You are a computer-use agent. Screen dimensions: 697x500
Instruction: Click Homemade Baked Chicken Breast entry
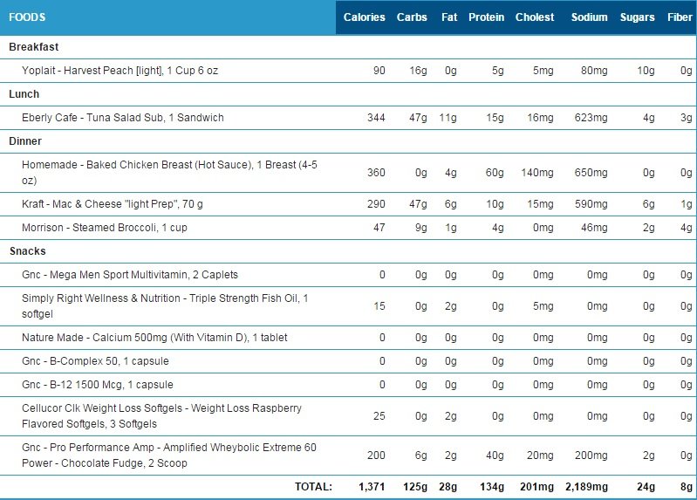169,173
